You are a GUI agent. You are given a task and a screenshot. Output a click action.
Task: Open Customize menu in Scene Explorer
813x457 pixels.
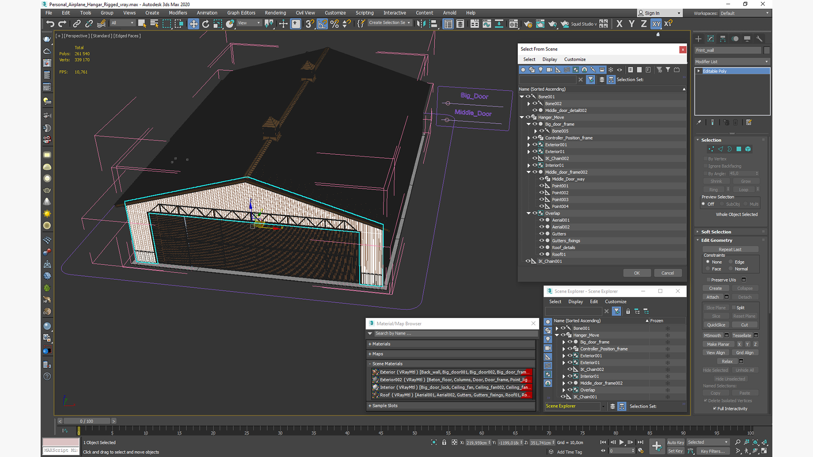click(x=616, y=302)
